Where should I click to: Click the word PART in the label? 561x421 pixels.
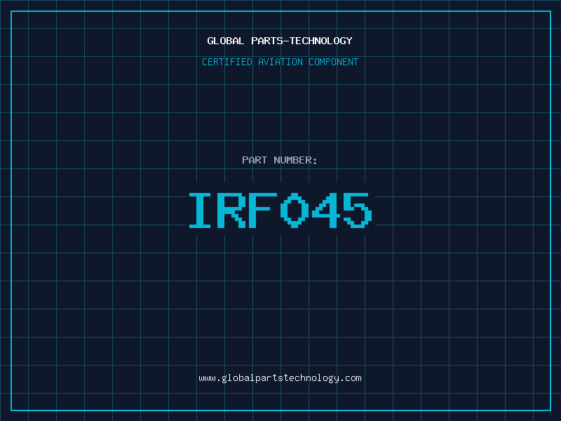pyautogui.click(x=255, y=160)
